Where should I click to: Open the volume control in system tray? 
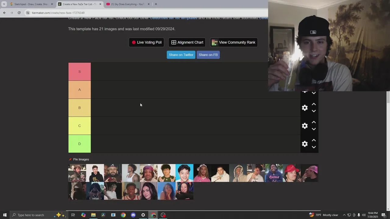point(364,215)
